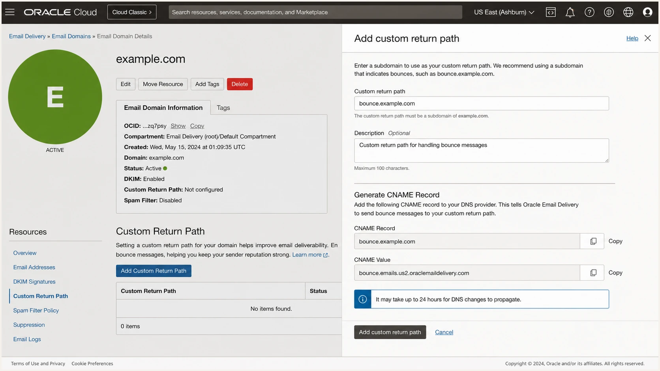Open Spam Filter Policy in the Resources list
Screen dimensions: 660x371
[36, 310]
